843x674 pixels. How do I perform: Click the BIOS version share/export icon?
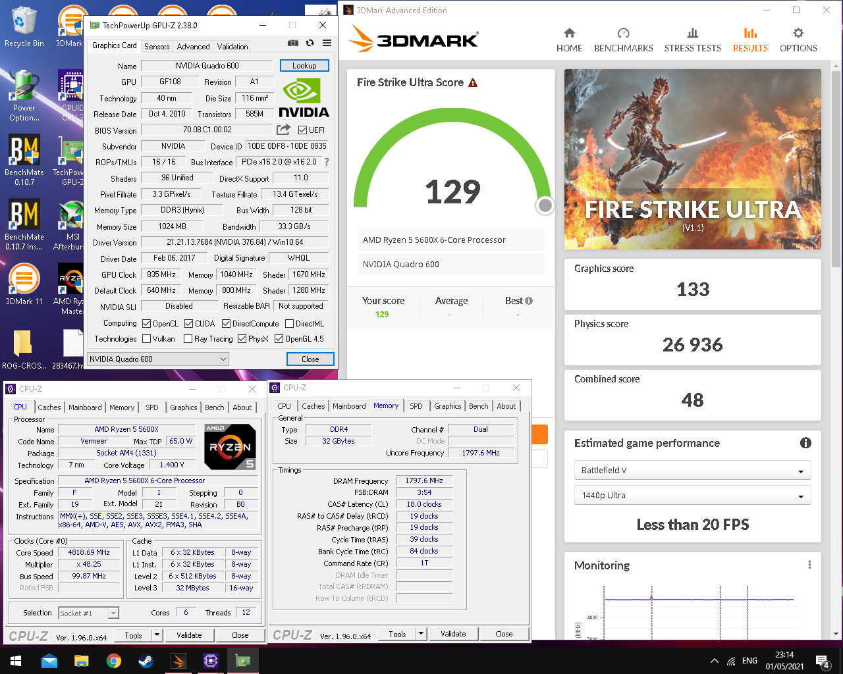point(284,130)
